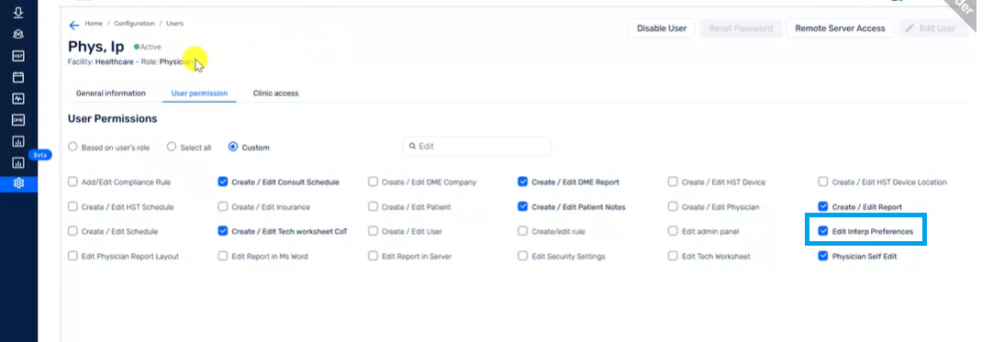Click Configuration in the breadcrumb
This screenshot has height=342, width=993.
click(134, 24)
